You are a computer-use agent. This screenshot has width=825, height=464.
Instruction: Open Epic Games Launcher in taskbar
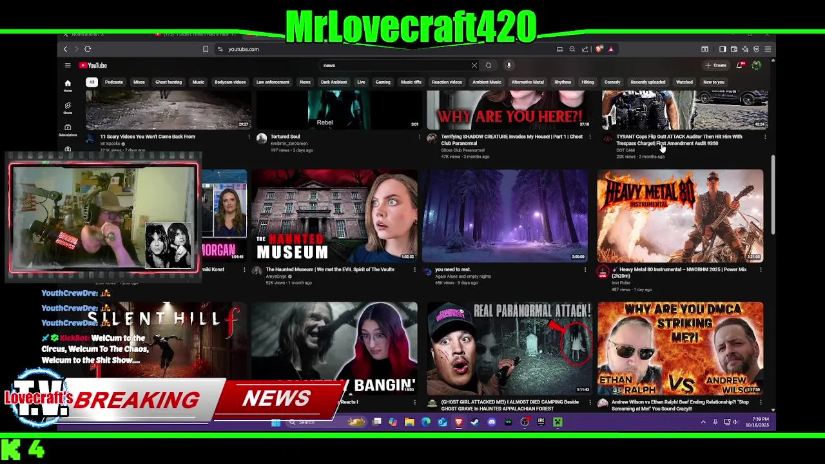(541, 422)
